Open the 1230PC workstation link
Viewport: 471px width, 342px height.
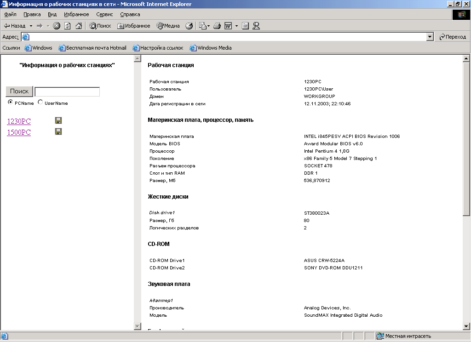tap(19, 121)
